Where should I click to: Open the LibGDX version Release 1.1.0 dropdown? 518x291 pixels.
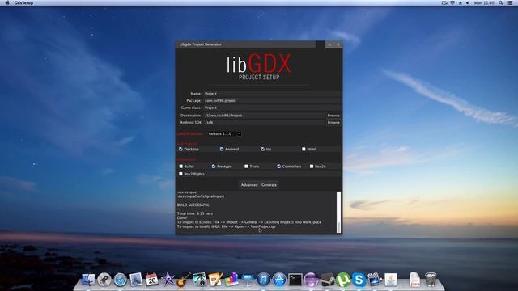[x=225, y=133]
